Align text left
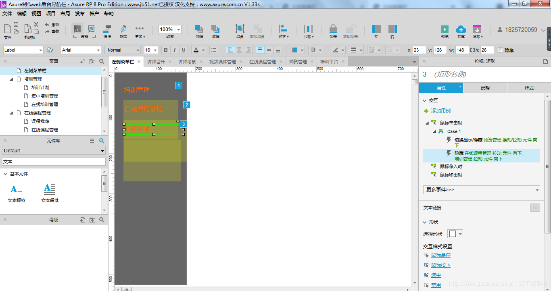 230,50
